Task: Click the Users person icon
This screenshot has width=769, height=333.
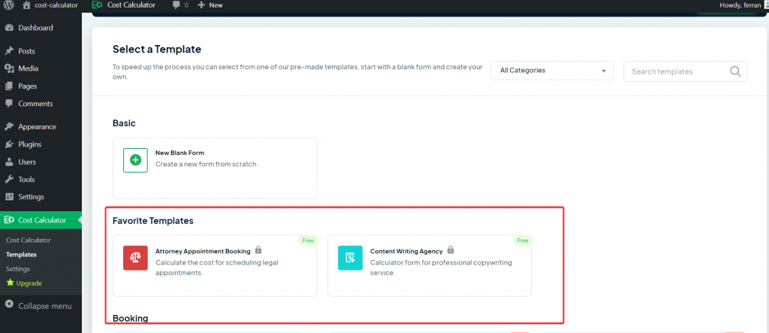Action: point(9,162)
